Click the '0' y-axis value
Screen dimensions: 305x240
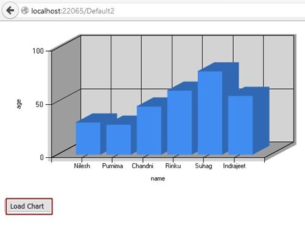(x=42, y=157)
